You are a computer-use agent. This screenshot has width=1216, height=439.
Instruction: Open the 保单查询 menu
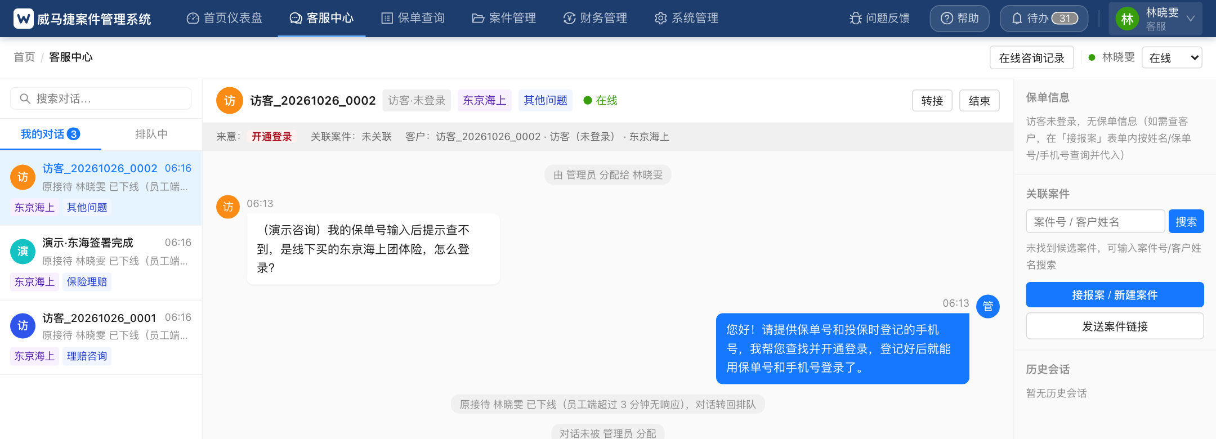click(x=413, y=19)
